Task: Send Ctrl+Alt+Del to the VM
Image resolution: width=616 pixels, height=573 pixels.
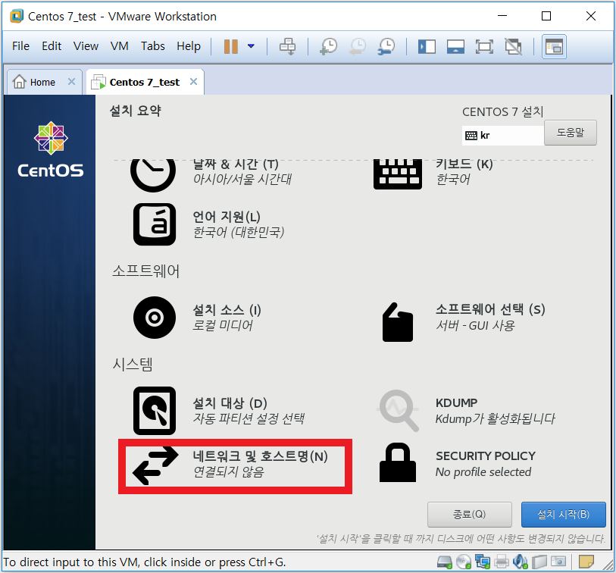Action: tap(288, 46)
